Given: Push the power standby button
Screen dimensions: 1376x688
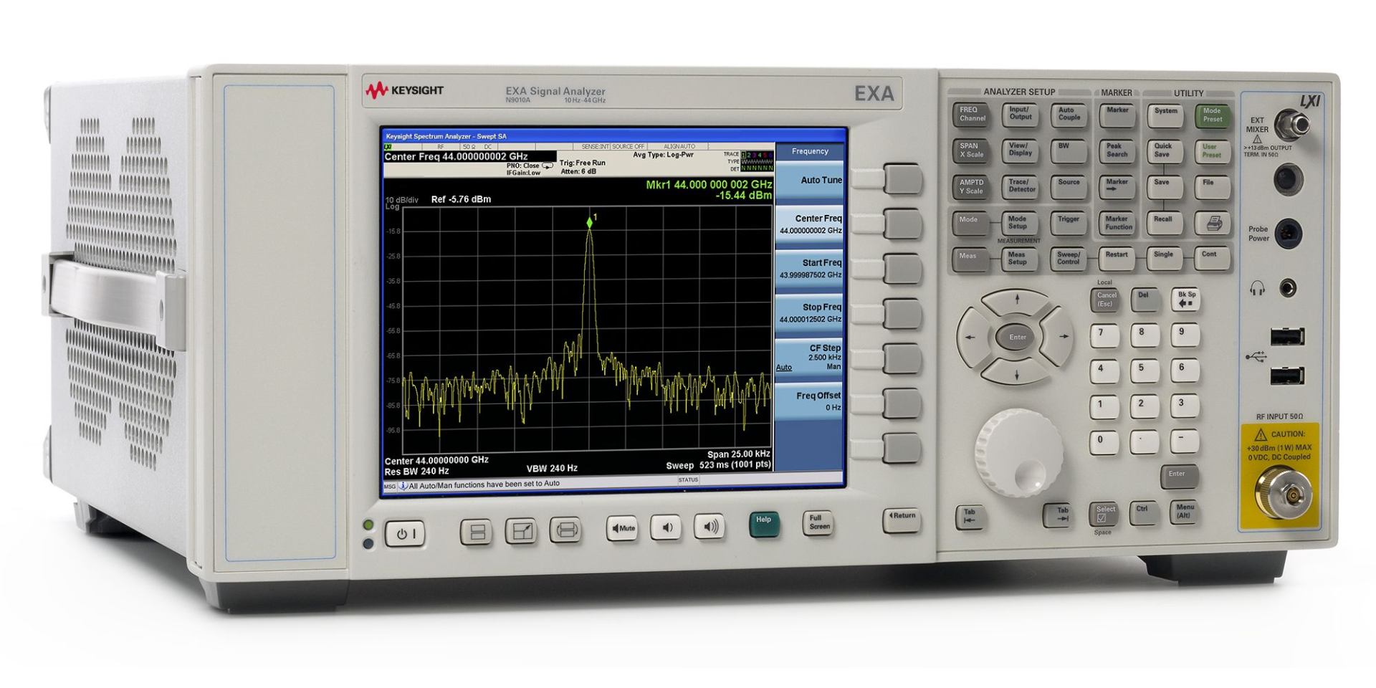Looking at the screenshot, I should click(x=405, y=534).
